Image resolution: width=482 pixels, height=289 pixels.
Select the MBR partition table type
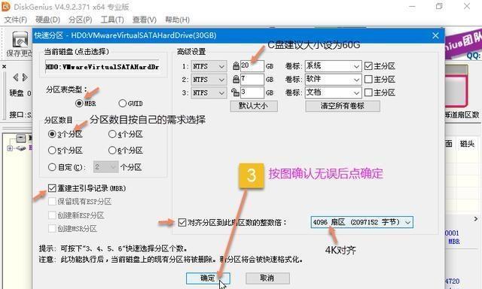pyautogui.click(x=79, y=103)
